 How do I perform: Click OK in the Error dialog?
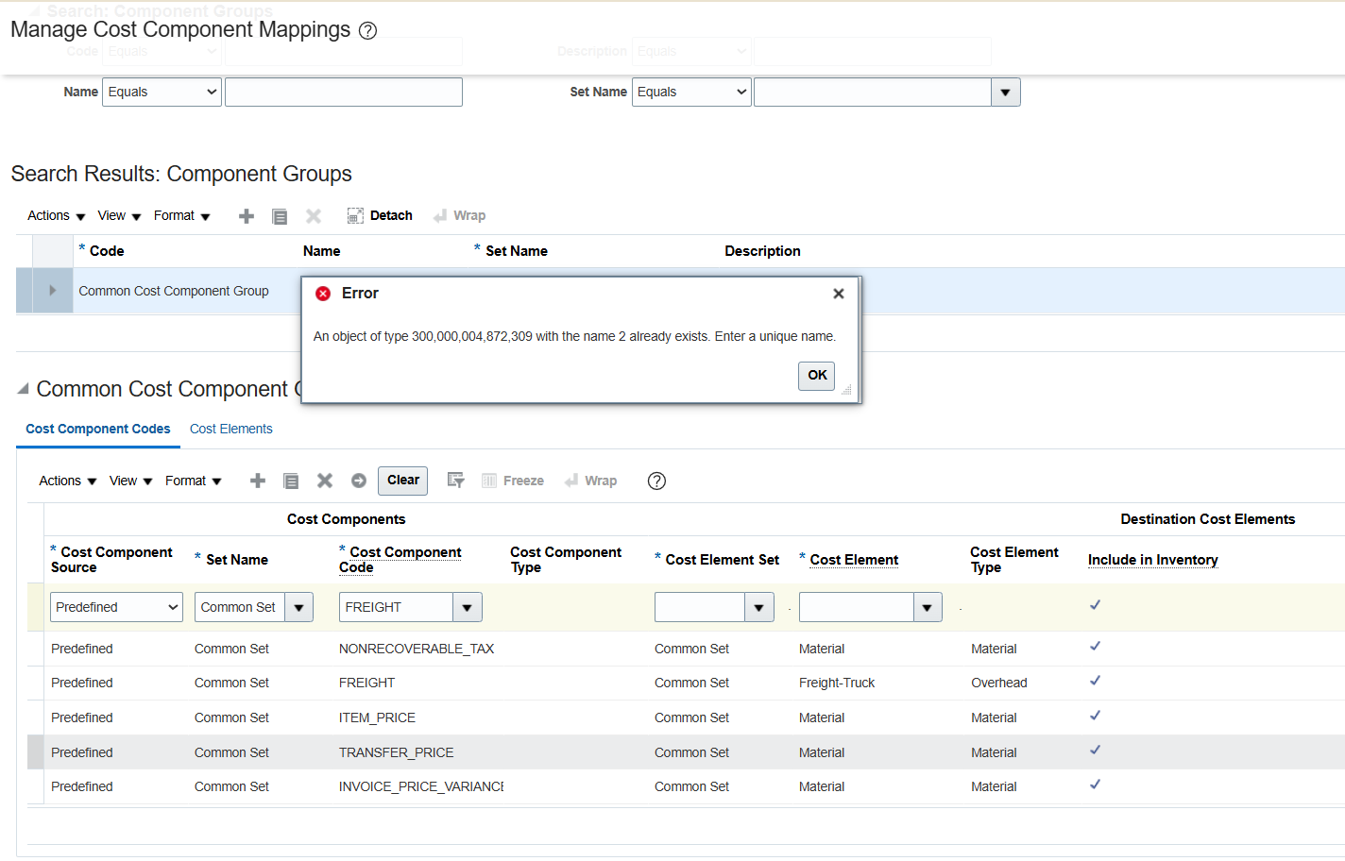coord(816,375)
